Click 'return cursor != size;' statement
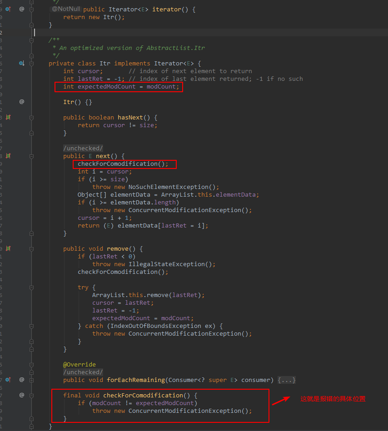This screenshot has height=431, width=388. pyautogui.click(x=117, y=125)
